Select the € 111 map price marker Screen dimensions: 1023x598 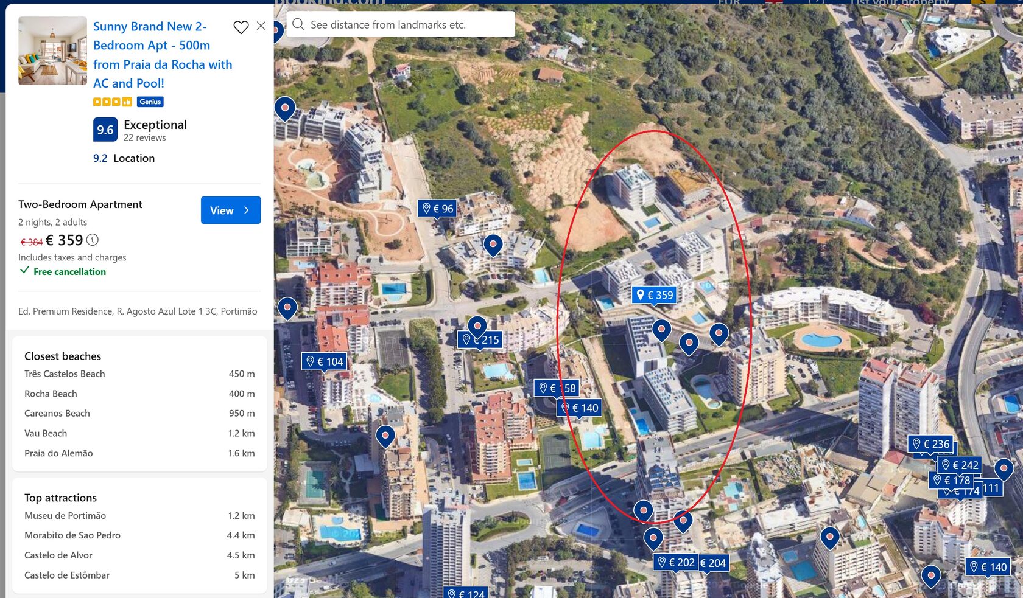992,488
